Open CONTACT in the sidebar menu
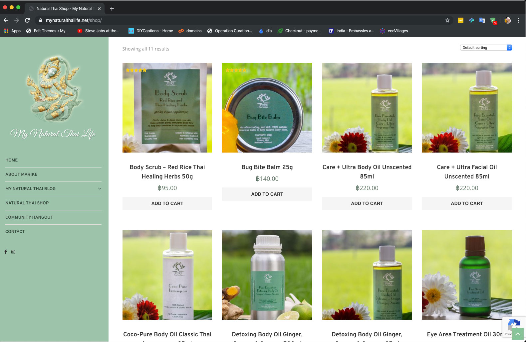526x342 pixels. (15, 232)
